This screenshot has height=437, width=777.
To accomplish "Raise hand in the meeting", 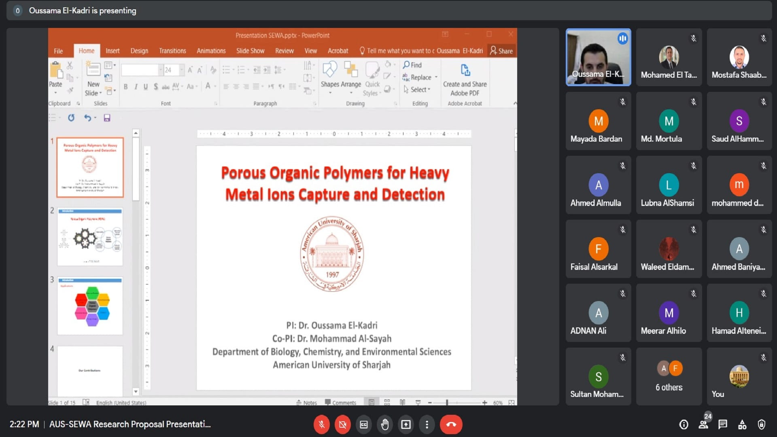I will click(384, 424).
